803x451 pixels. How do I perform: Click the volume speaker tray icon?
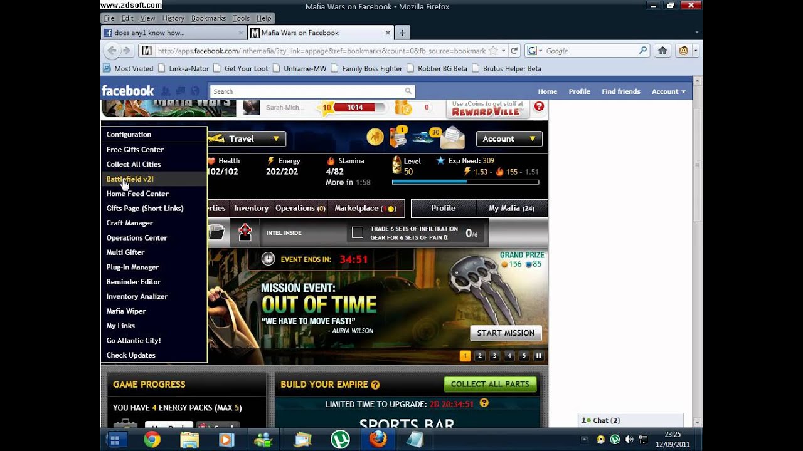pyautogui.click(x=629, y=440)
